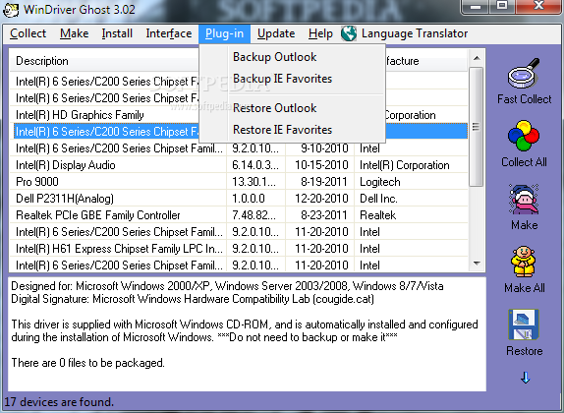Select the Pro 9000 device row
The height and width of the screenshot is (413, 564).
tap(239, 182)
